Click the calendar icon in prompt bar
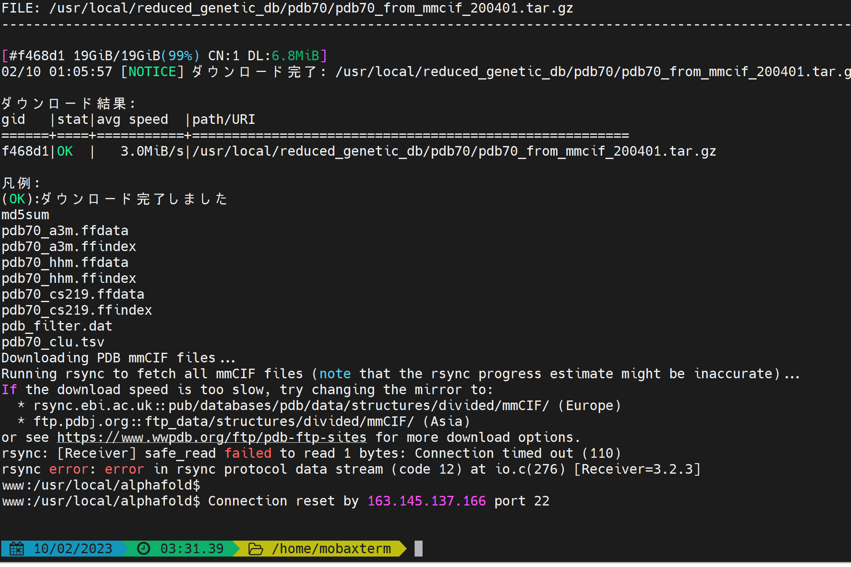The height and width of the screenshot is (567, 851). 17,549
